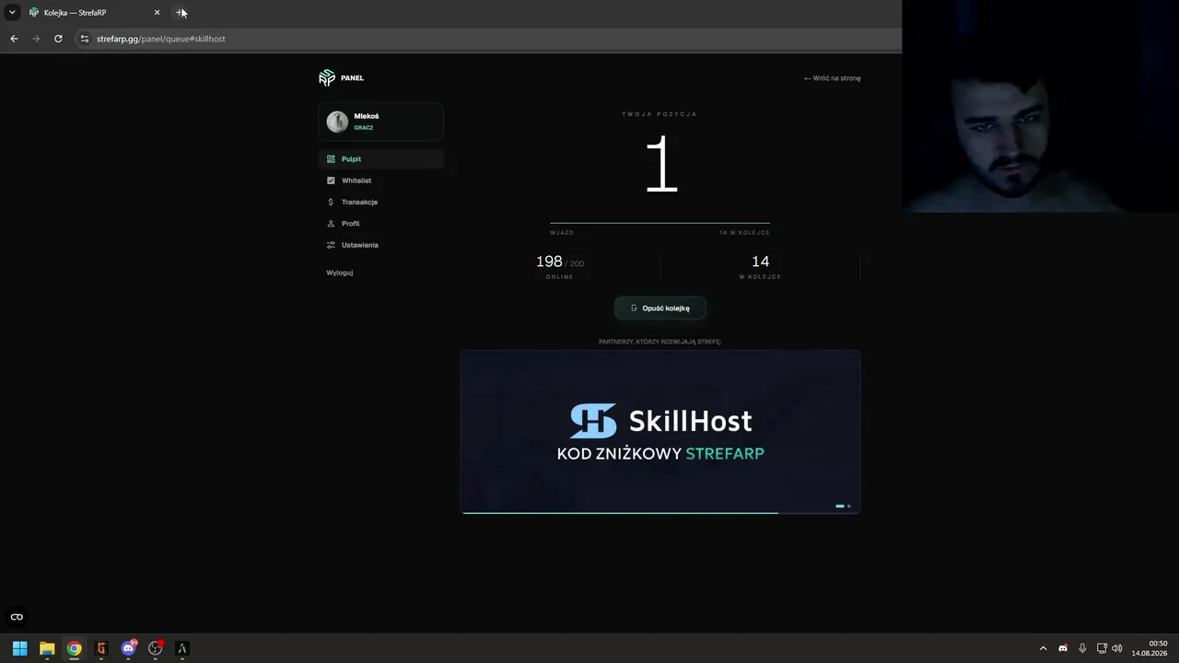Click the '14' queue count value
1179x663 pixels.
click(760, 262)
